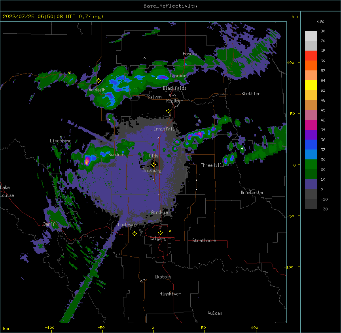Image resolution: width=341 pixels, height=333 pixels.
Task: Click the yellow diamond marker near RockyMH
Action: pyautogui.click(x=99, y=81)
